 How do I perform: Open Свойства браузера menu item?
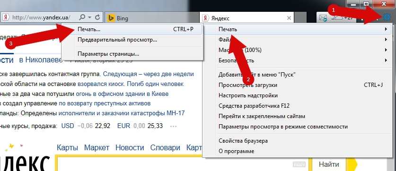tap(297, 141)
